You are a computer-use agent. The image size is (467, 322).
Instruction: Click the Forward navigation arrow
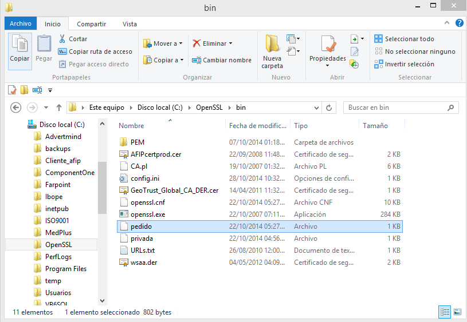click(x=32, y=108)
